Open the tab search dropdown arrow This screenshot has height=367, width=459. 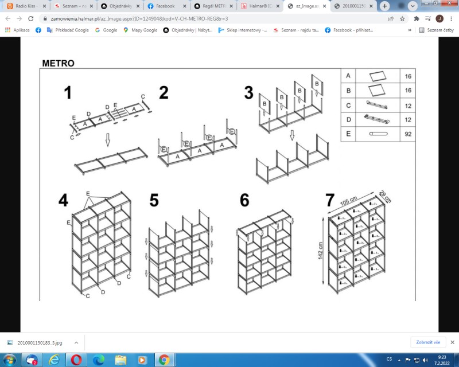pyautogui.click(x=413, y=6)
